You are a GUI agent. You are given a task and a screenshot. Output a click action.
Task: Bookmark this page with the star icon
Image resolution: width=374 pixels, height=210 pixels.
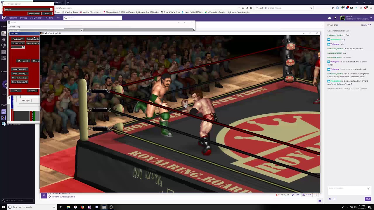click(x=251, y=8)
